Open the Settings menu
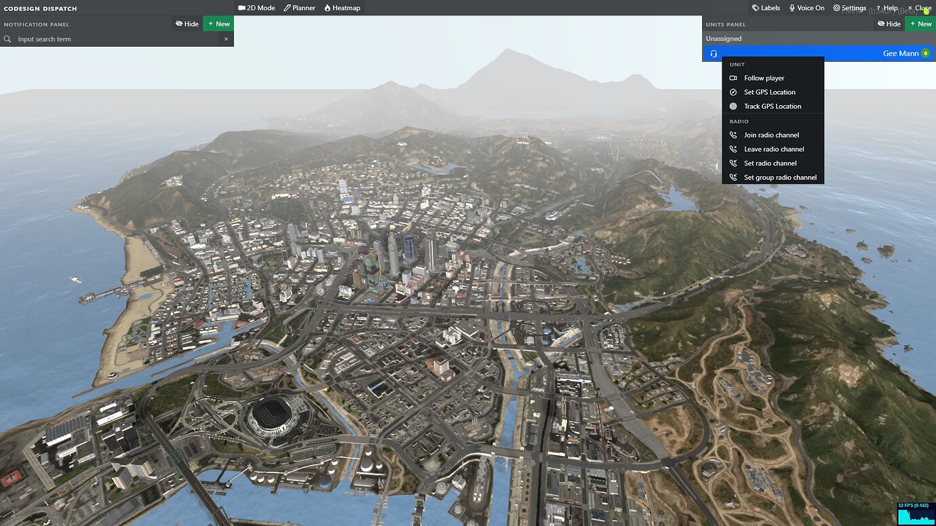 tap(849, 7)
